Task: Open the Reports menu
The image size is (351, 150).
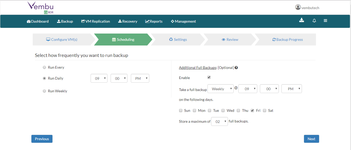Action: click(x=154, y=21)
